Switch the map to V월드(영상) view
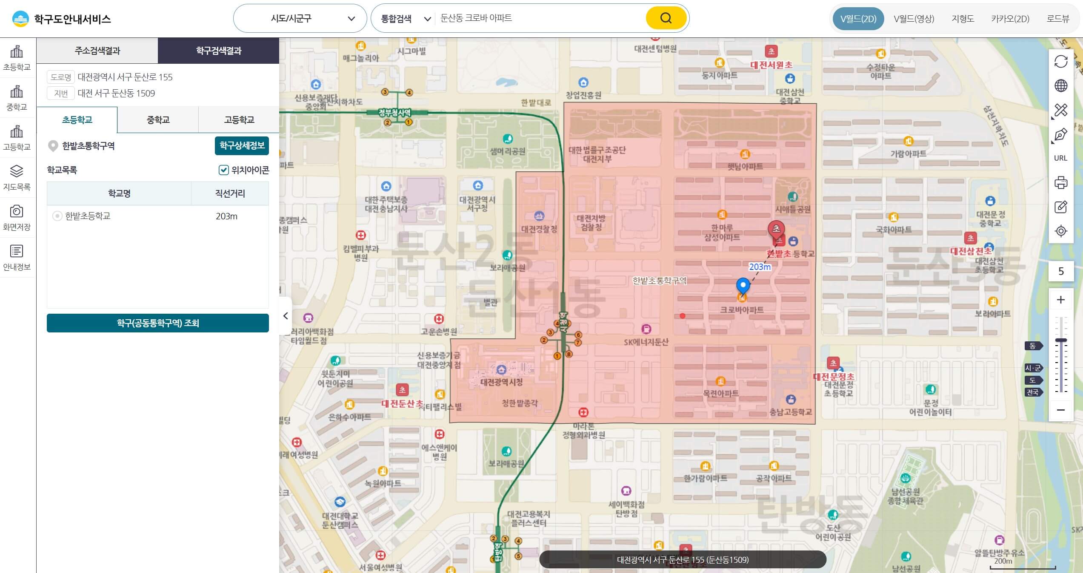The height and width of the screenshot is (573, 1083). coord(914,19)
